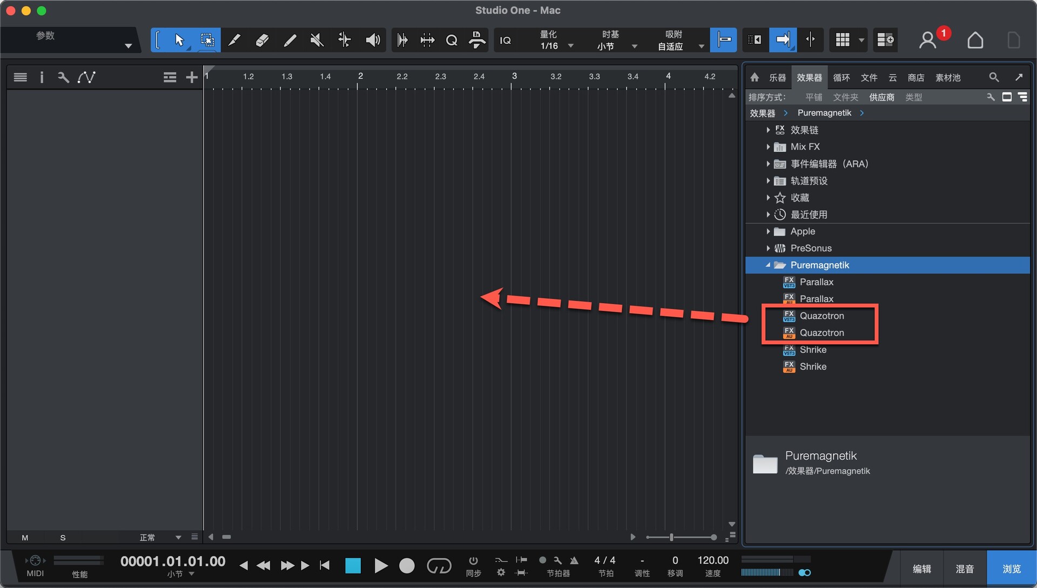Open the Start page house icon

975,40
